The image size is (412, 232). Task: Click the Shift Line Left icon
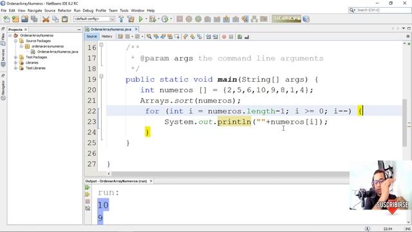209,37
